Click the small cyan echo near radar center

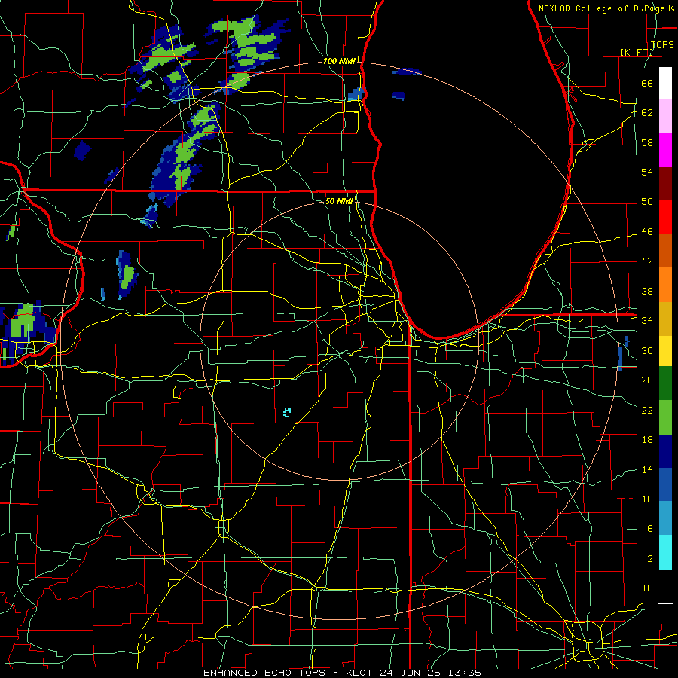pyautogui.click(x=287, y=413)
